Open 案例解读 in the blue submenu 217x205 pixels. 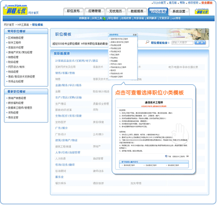click(x=151, y=18)
